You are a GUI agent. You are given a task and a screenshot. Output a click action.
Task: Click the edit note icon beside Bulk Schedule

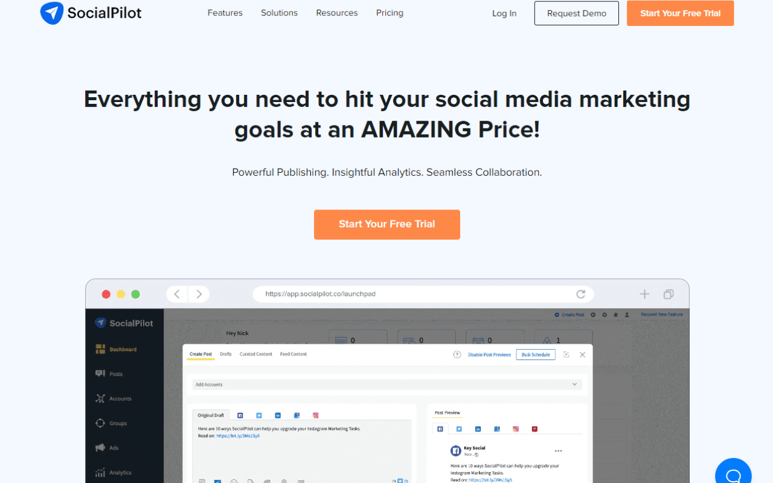coord(566,355)
